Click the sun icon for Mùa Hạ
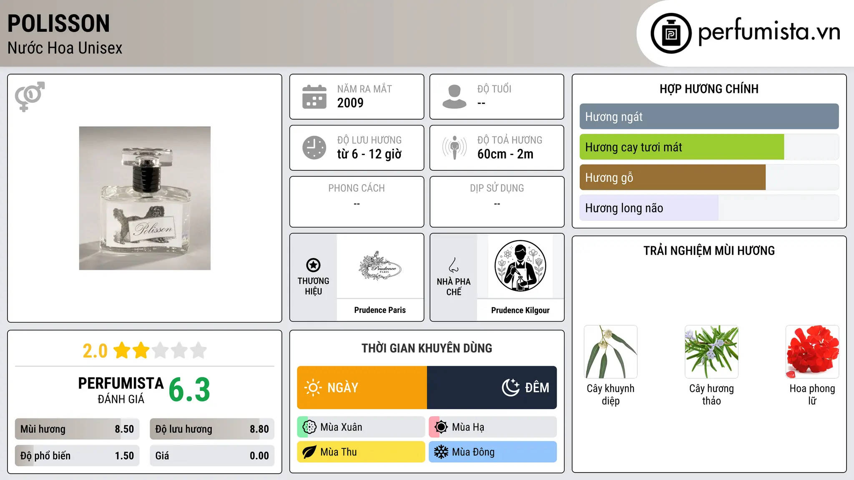Viewport: 854px width, 480px height. click(441, 427)
